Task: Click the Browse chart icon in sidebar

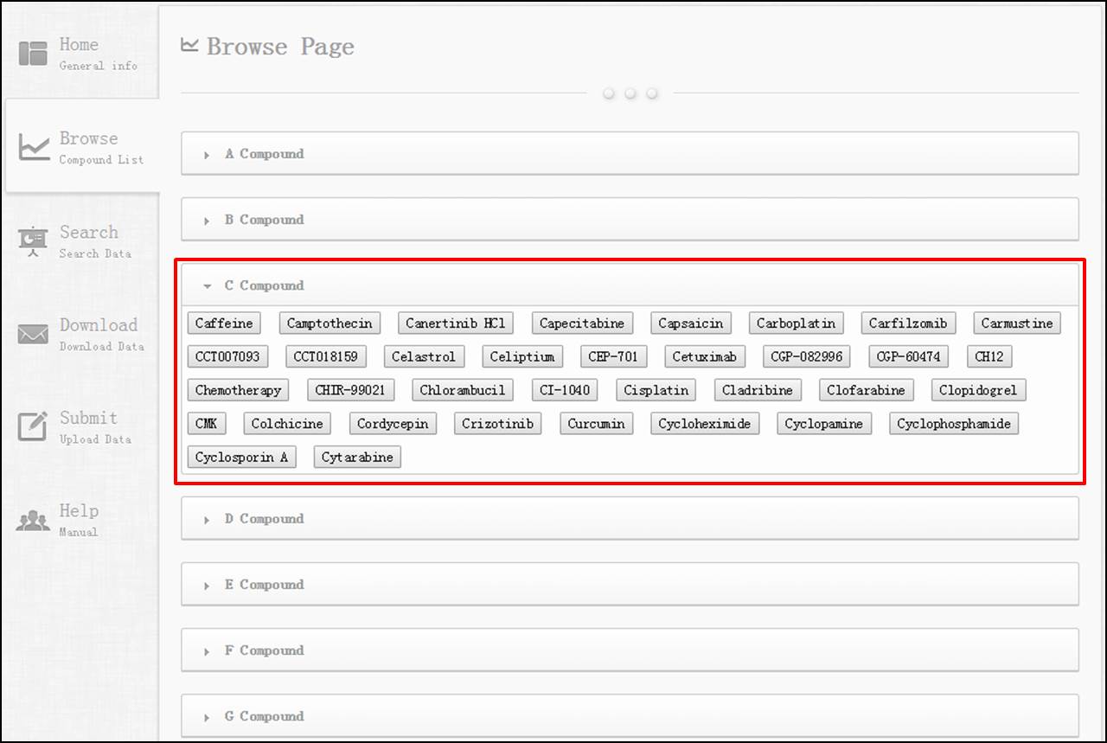Action: coord(34,147)
